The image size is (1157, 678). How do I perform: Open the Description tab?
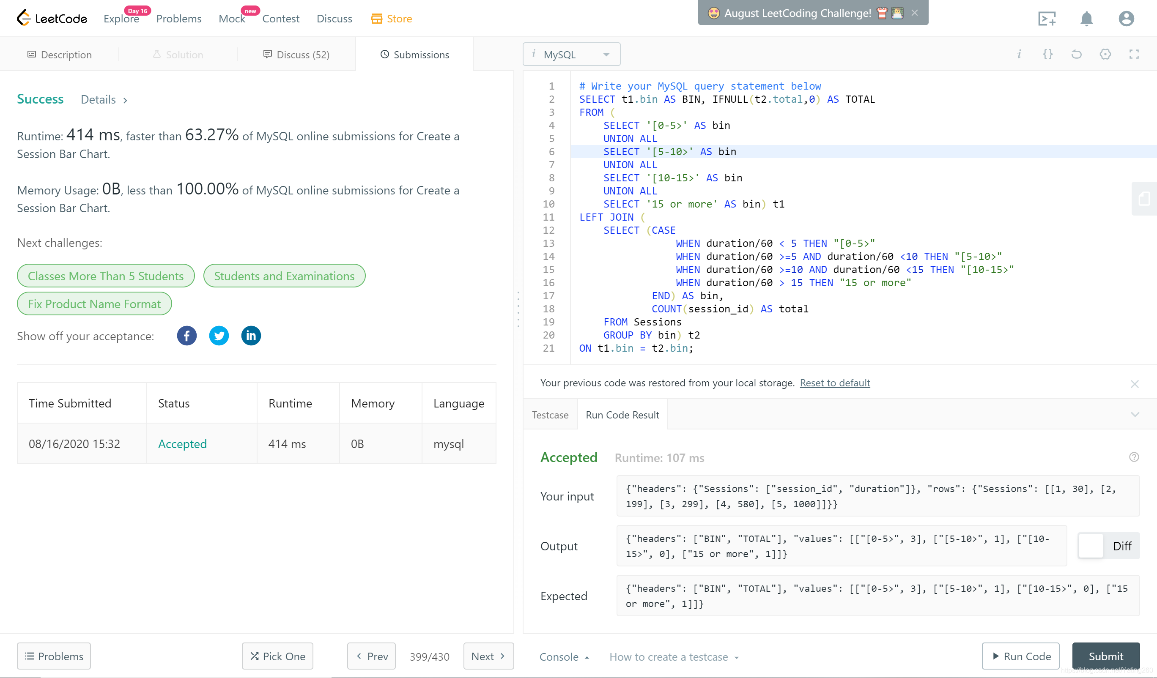coord(60,55)
